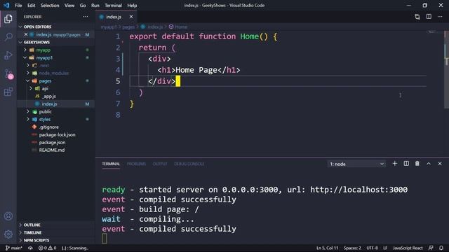Close the terminal panel
Viewport: 449px width, 252px height.
click(x=440, y=163)
